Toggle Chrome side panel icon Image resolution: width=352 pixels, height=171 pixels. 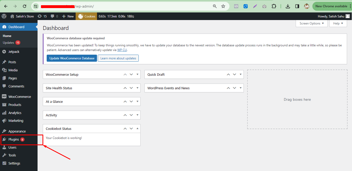(297, 6)
